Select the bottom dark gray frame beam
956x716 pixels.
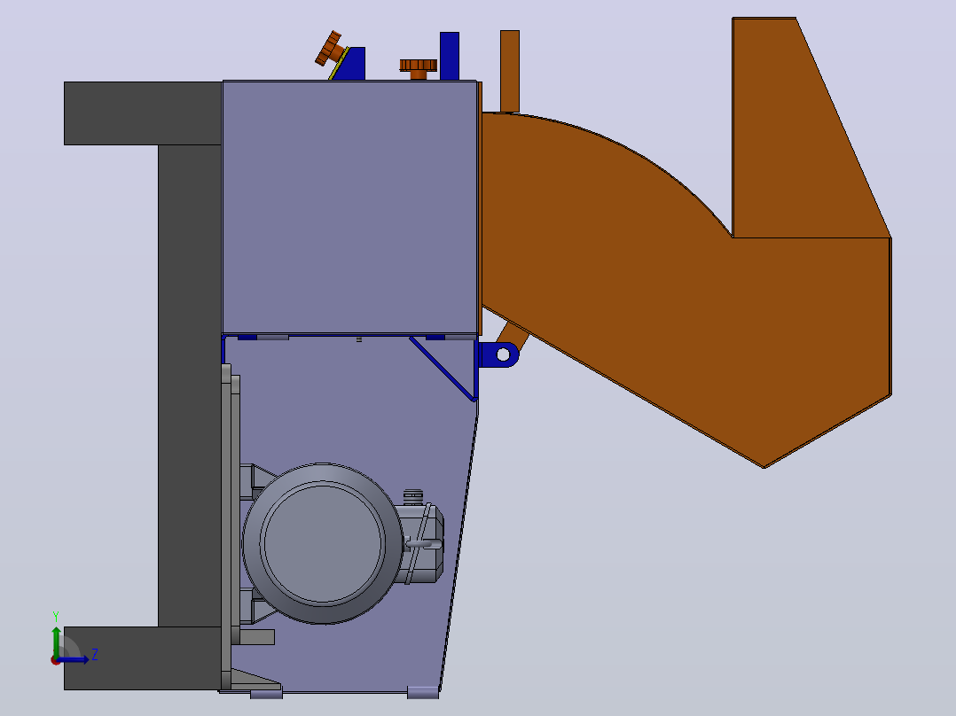(x=142, y=658)
